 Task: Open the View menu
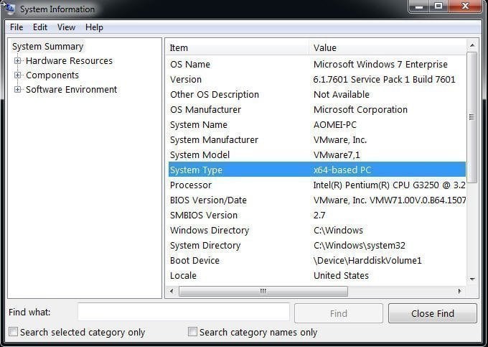[66, 27]
